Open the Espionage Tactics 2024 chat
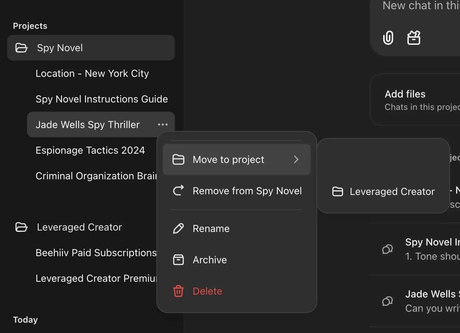Viewport: 460px width, 333px height. [x=90, y=150]
